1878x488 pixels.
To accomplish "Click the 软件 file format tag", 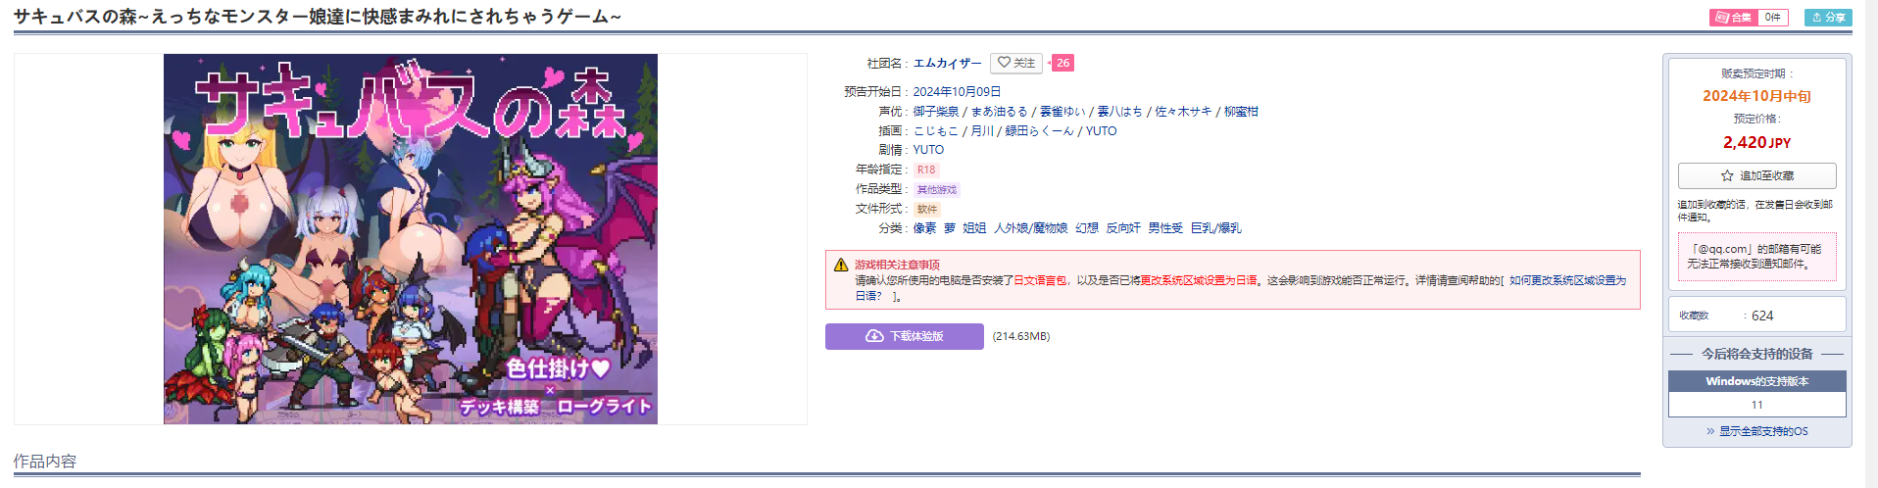I will pyautogui.click(x=927, y=209).
